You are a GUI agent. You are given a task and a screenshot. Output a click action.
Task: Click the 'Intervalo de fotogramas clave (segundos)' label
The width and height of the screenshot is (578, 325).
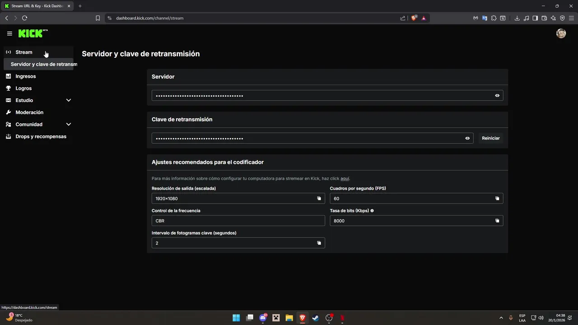pyautogui.click(x=194, y=233)
